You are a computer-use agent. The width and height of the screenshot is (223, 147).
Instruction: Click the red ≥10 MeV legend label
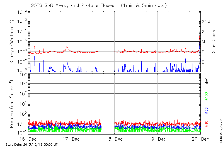(x=207, y=124)
